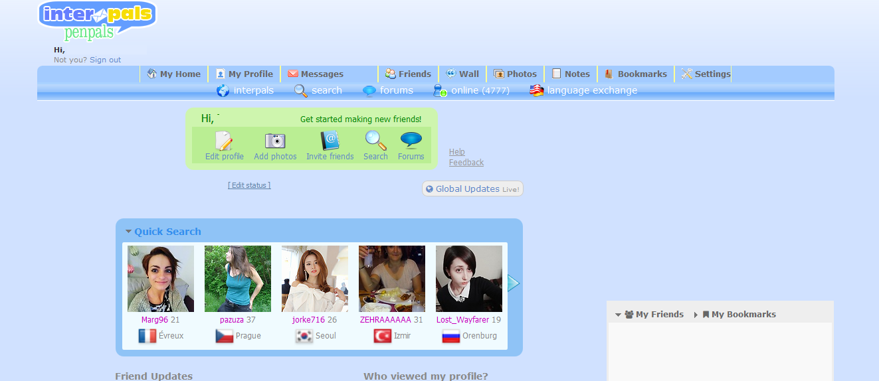Viewport: 879px width, 381px height.
Task: Collapse the Quick Search panel
Action: click(x=129, y=232)
